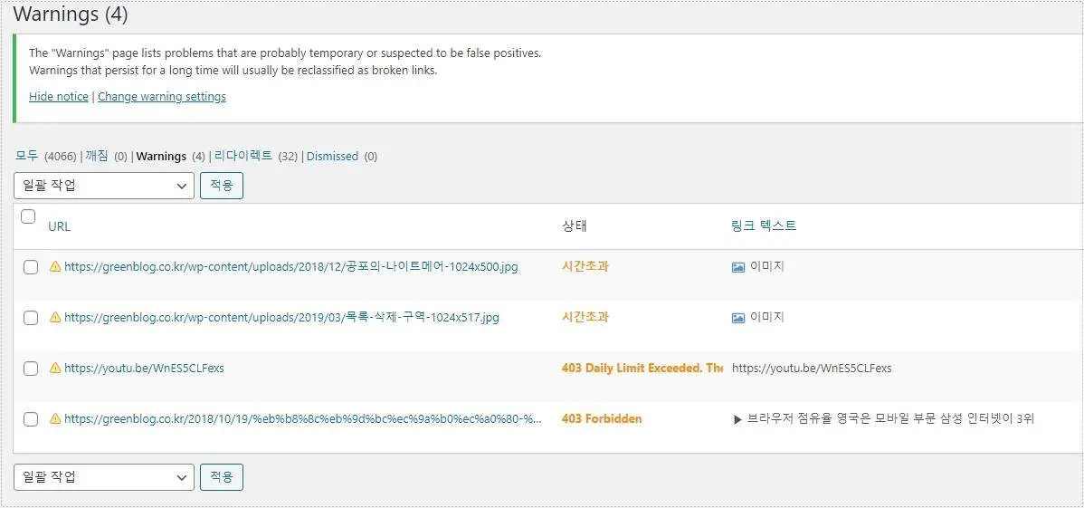Check the box for 공포의-나이트메어 image link

31,267
